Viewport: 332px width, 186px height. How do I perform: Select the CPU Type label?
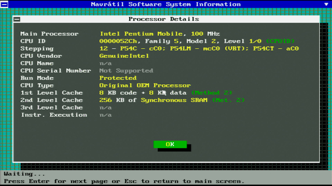pyautogui.click(x=37, y=86)
